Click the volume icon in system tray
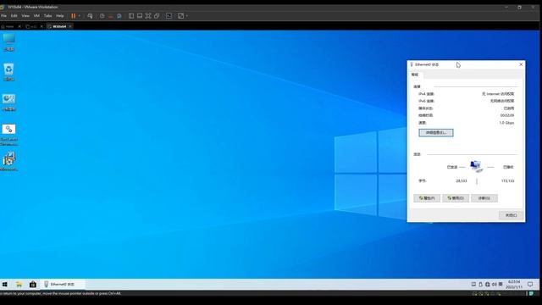This screenshot has width=542, height=305. point(495,285)
